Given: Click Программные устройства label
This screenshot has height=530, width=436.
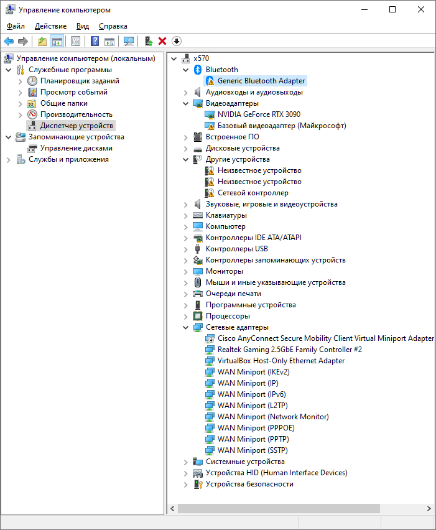Looking at the screenshot, I should click(251, 305).
